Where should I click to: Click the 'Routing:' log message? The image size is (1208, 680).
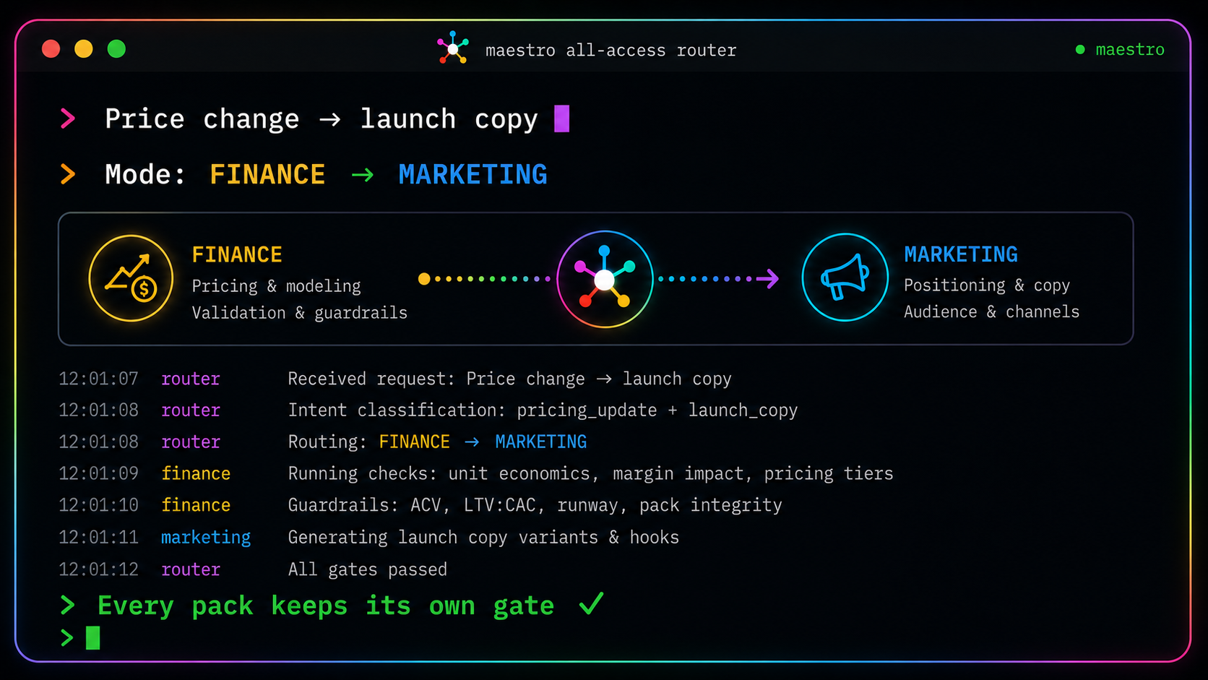pos(437,442)
